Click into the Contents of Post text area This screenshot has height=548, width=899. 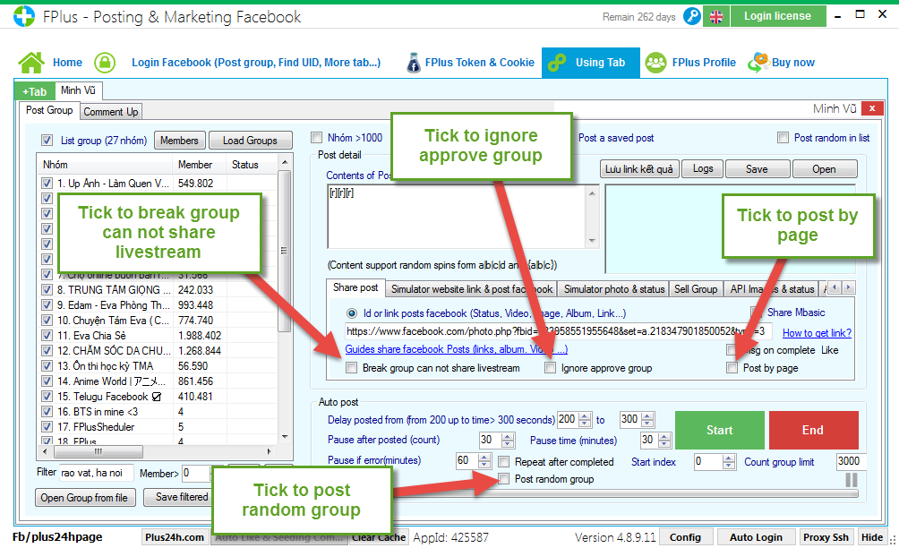pyautogui.click(x=457, y=217)
